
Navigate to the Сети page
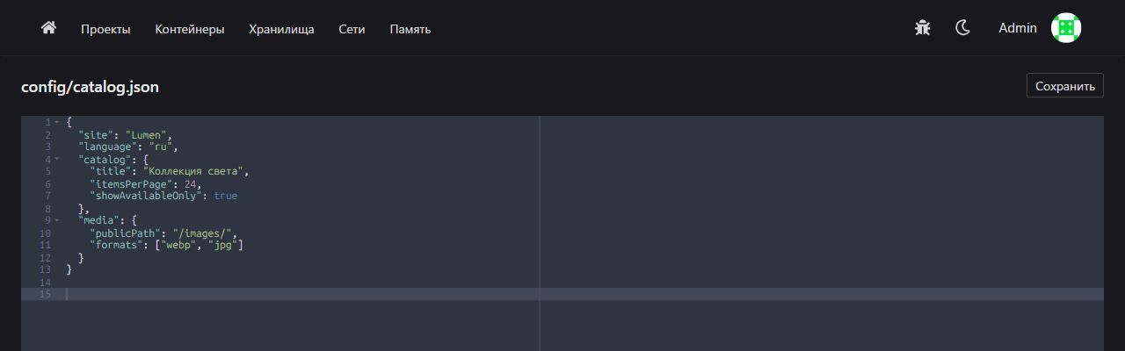[x=352, y=29]
